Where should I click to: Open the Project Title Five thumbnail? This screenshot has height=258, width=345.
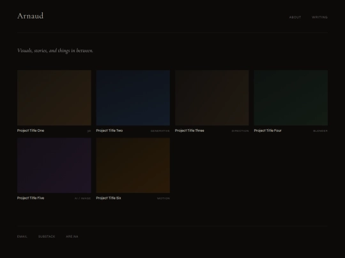click(54, 166)
